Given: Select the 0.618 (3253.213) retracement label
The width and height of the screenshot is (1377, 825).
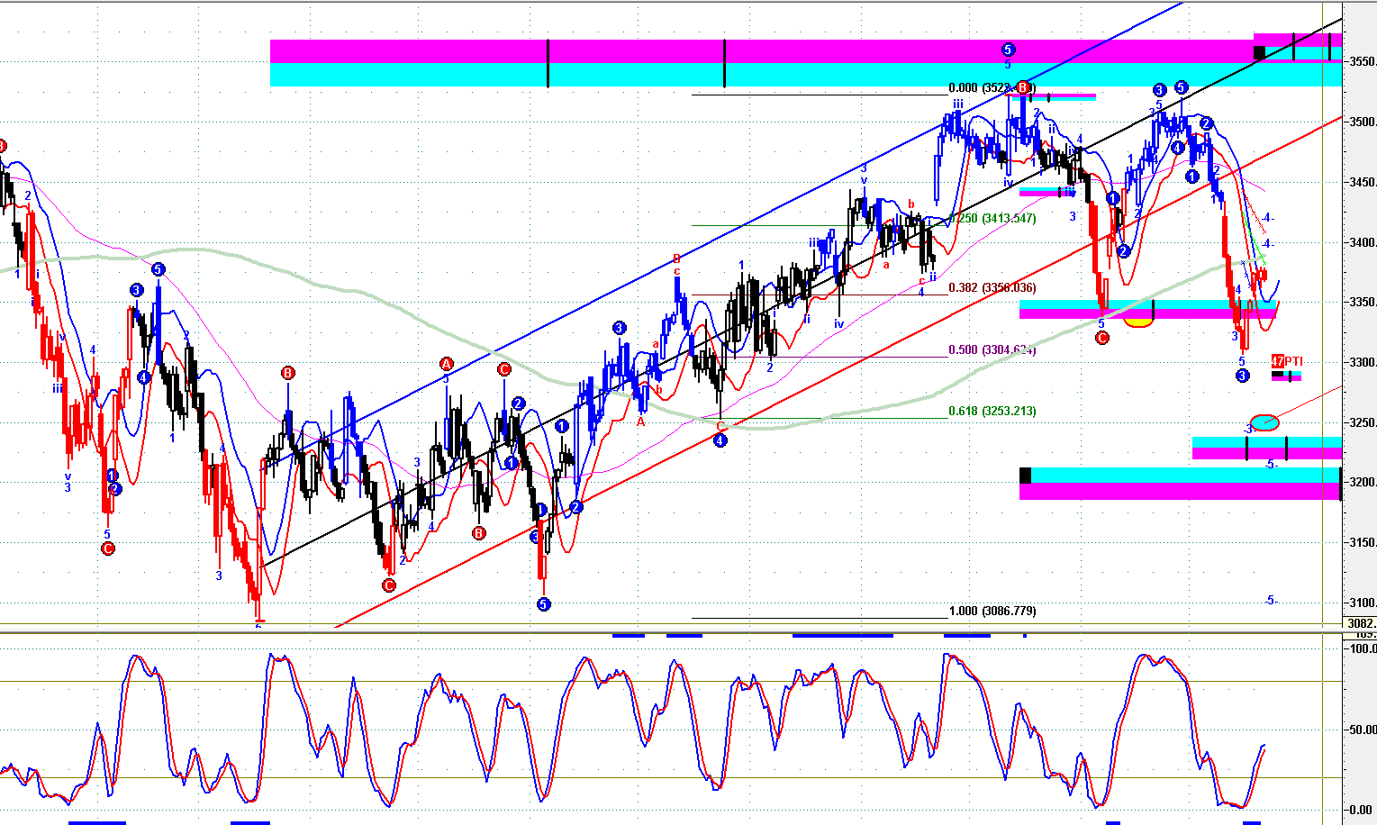Looking at the screenshot, I should coord(992,412).
